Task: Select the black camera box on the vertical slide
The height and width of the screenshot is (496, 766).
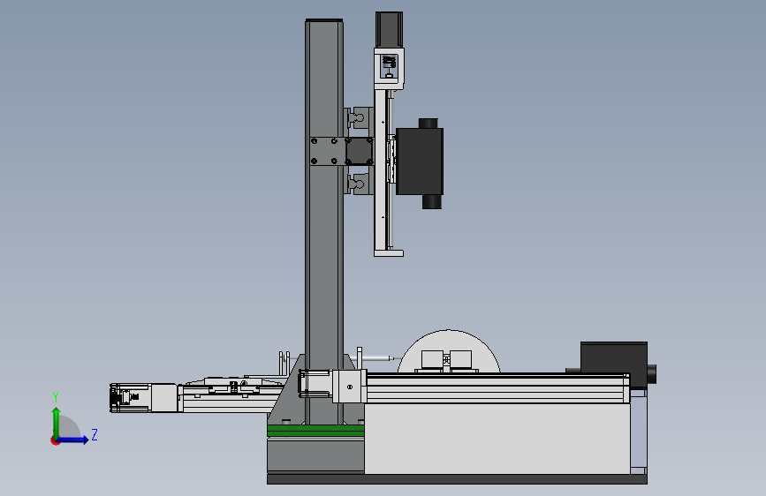Action: coord(420,162)
